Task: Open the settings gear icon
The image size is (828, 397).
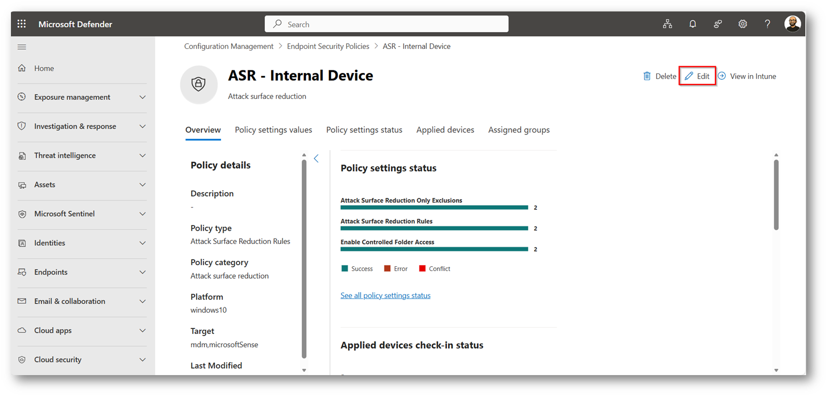Action: [743, 24]
